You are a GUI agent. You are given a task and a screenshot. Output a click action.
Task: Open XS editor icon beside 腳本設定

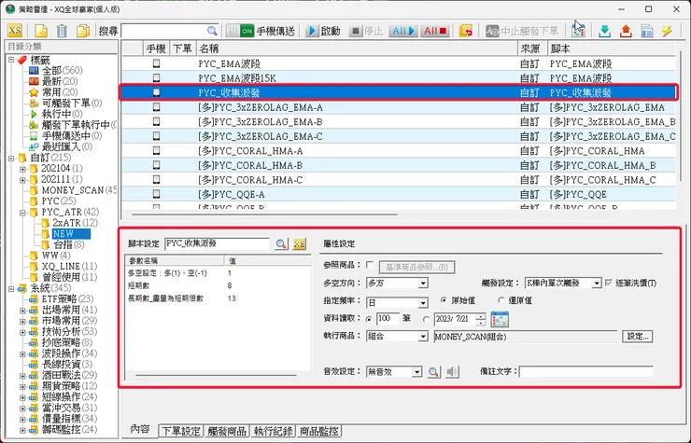tap(299, 243)
